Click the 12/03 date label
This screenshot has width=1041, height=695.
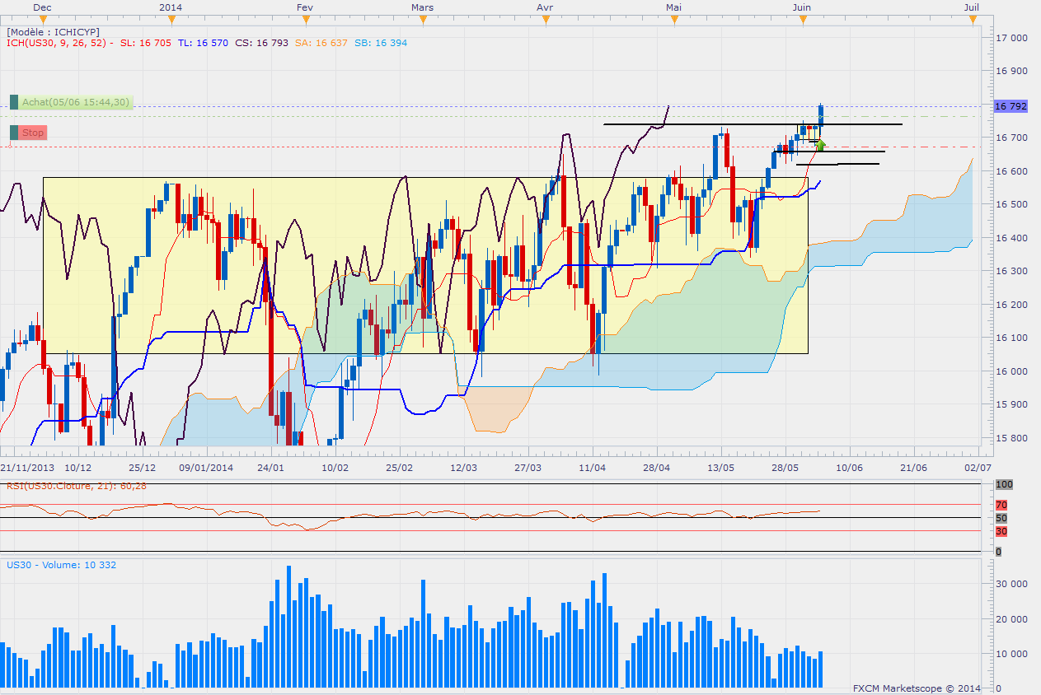click(x=463, y=467)
